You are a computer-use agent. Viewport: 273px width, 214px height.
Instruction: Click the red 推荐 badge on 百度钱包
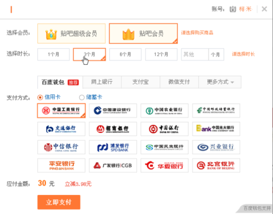(x=73, y=83)
